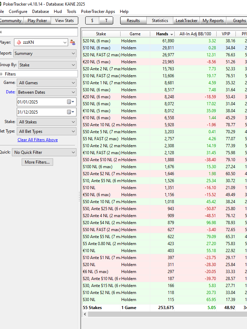This screenshot has height=329, width=247.
Task: Select the €20 NL (5 max) row
Action: pyautogui.click(x=165, y=62)
